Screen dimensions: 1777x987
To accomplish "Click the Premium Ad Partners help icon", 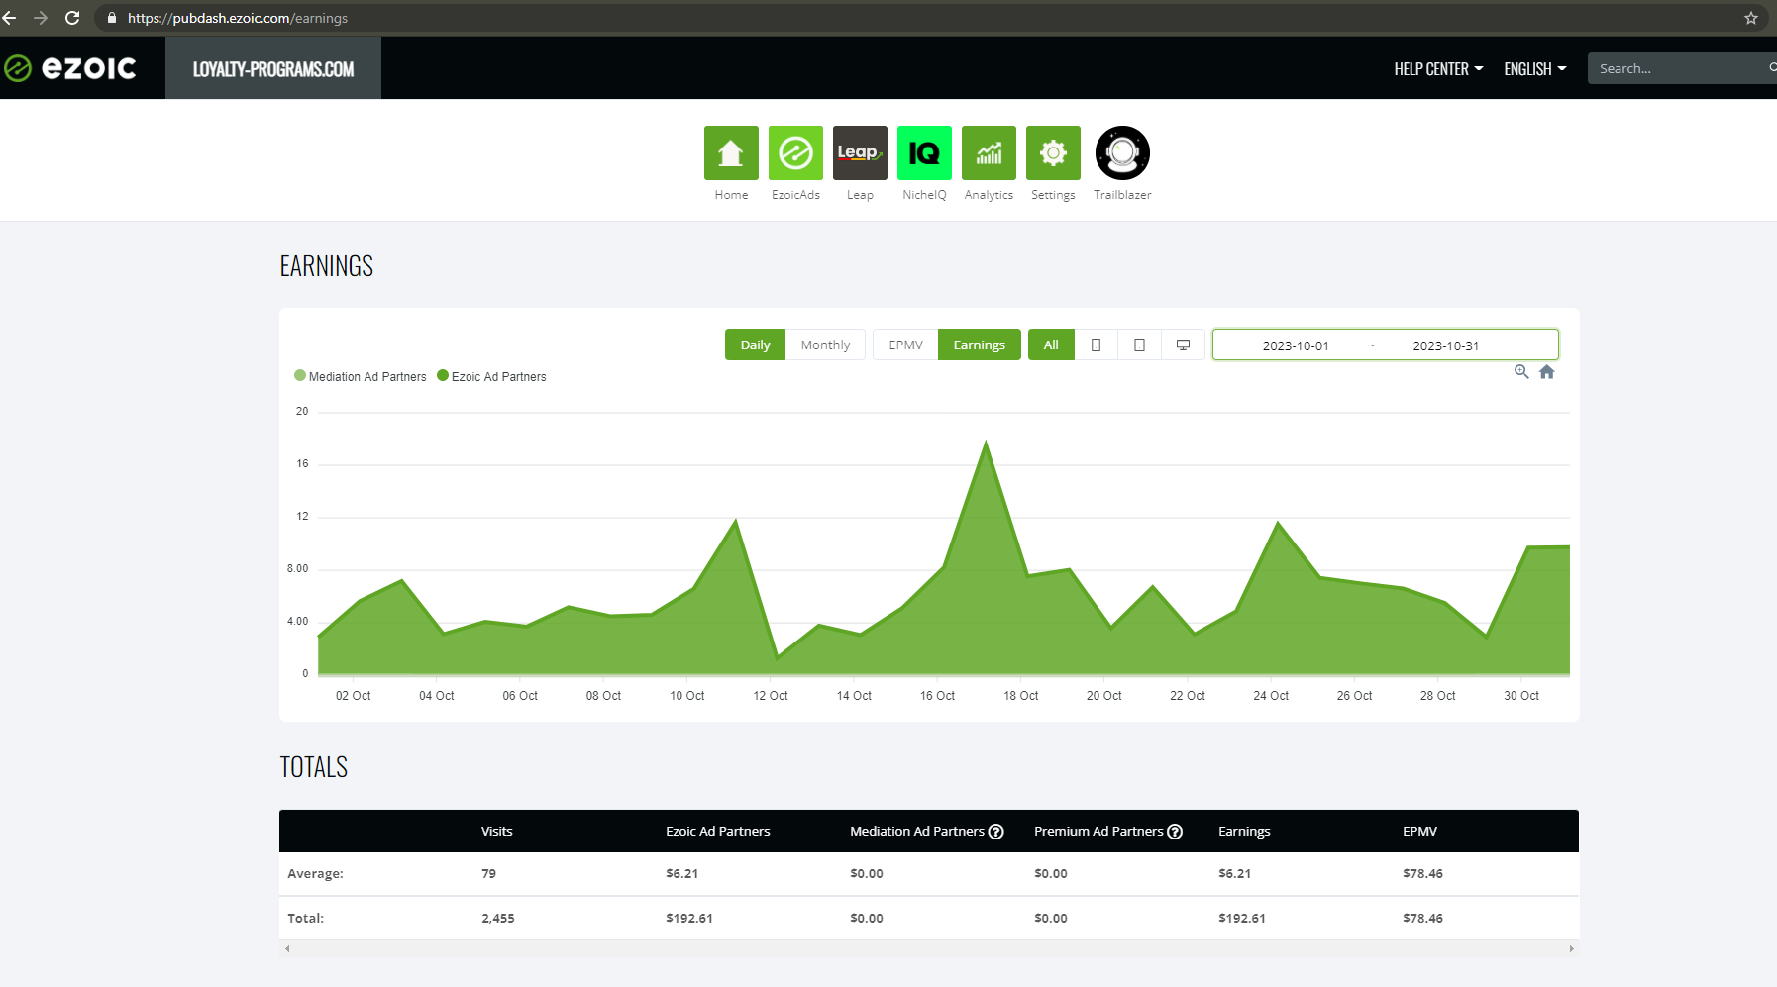I will click(x=1175, y=832).
